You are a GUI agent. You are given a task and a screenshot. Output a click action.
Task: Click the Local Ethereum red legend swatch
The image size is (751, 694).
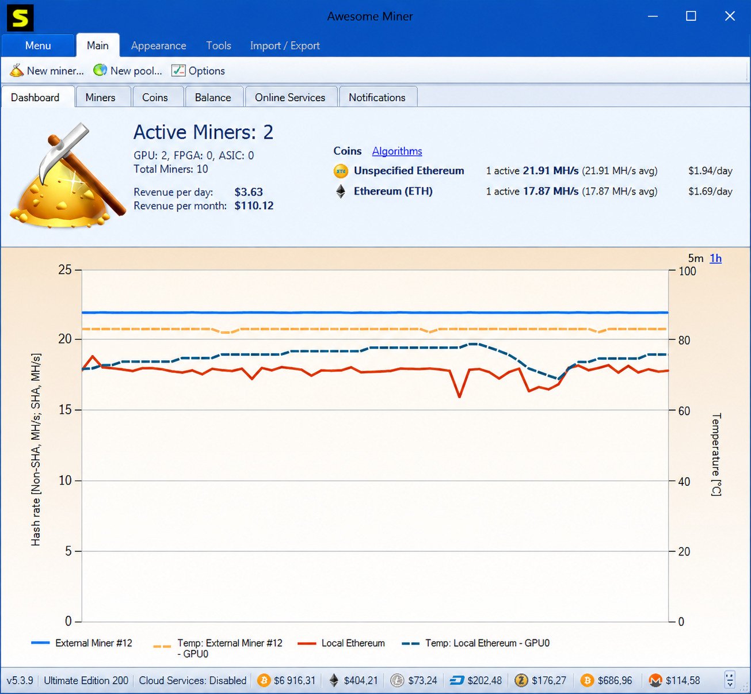tap(307, 643)
